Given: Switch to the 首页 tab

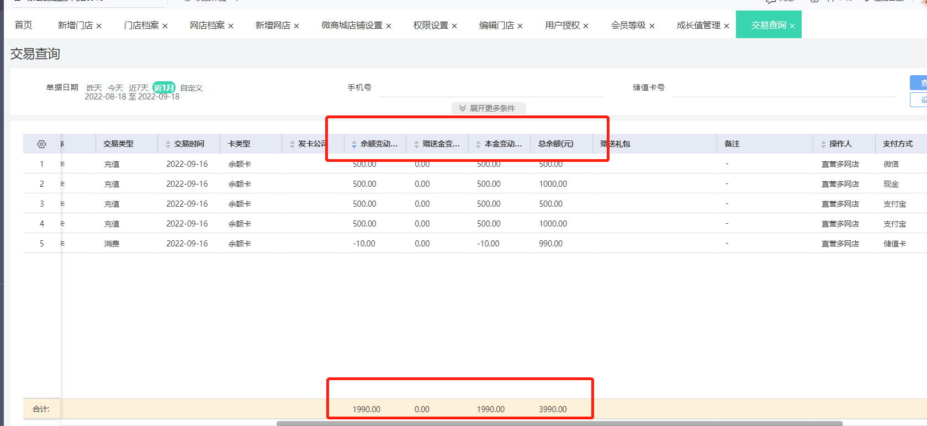Looking at the screenshot, I should point(23,25).
